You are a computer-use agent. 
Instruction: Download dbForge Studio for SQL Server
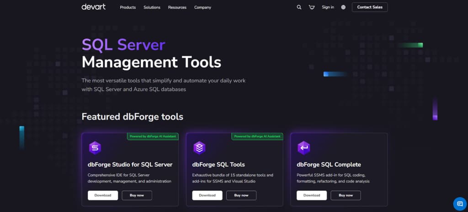pyautogui.click(x=103, y=195)
